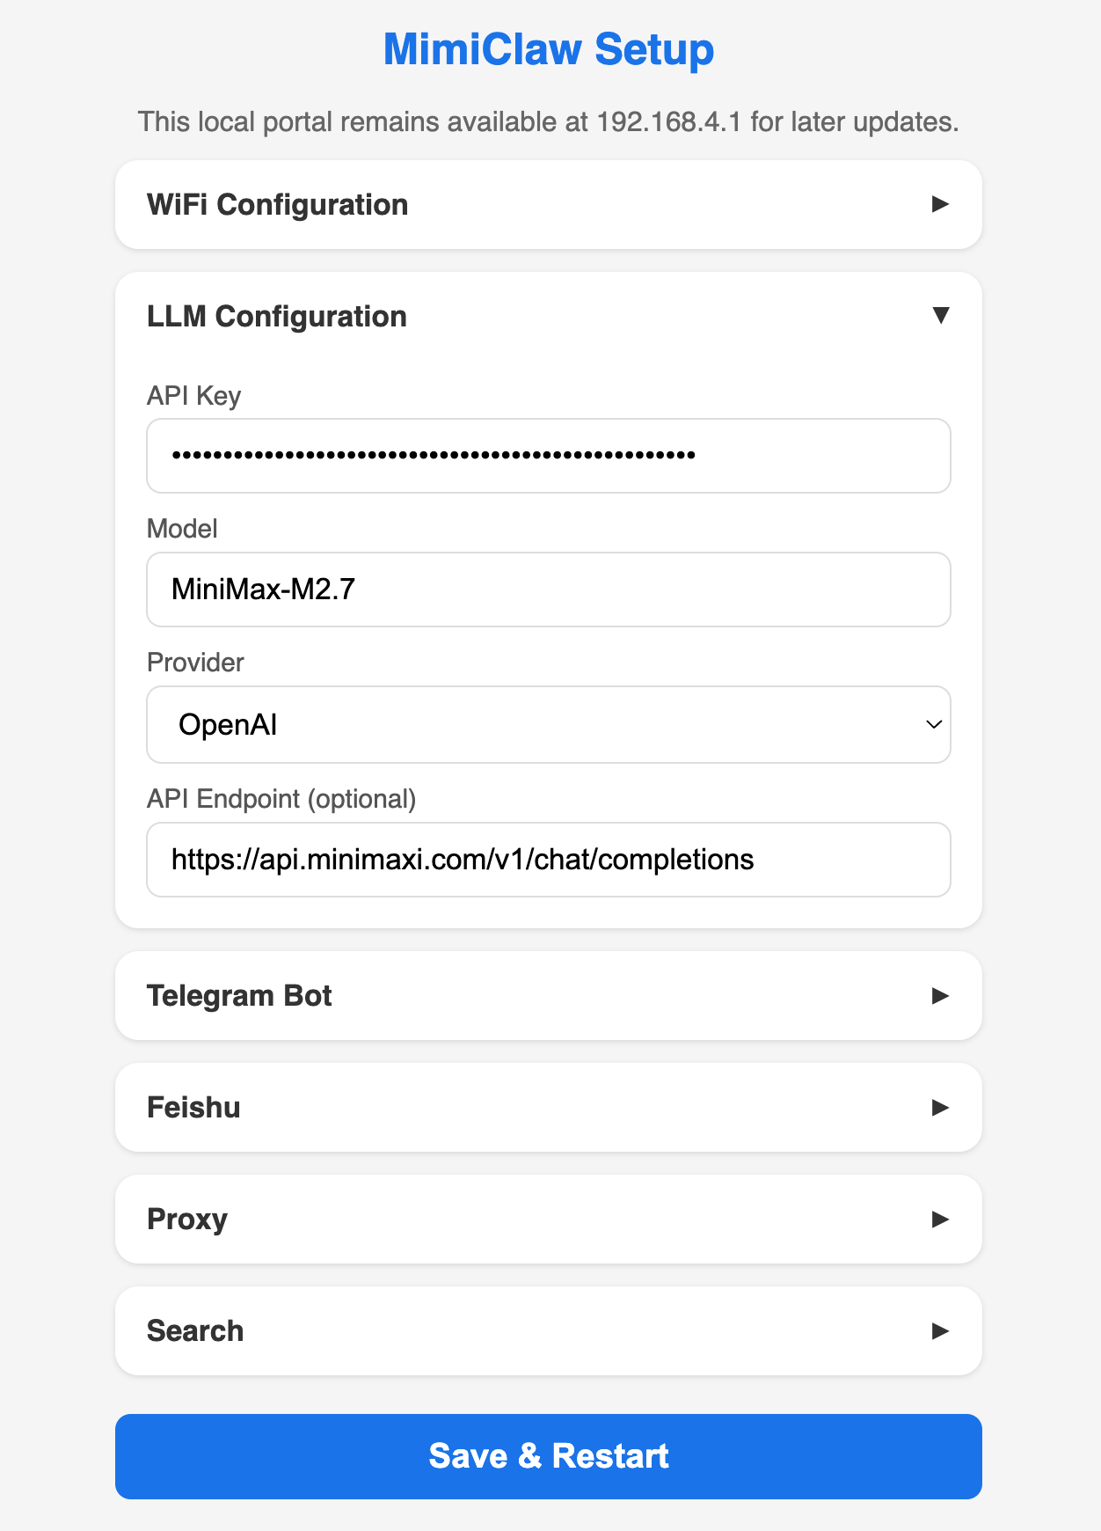Collapse the LLM Configuration section

click(x=548, y=315)
